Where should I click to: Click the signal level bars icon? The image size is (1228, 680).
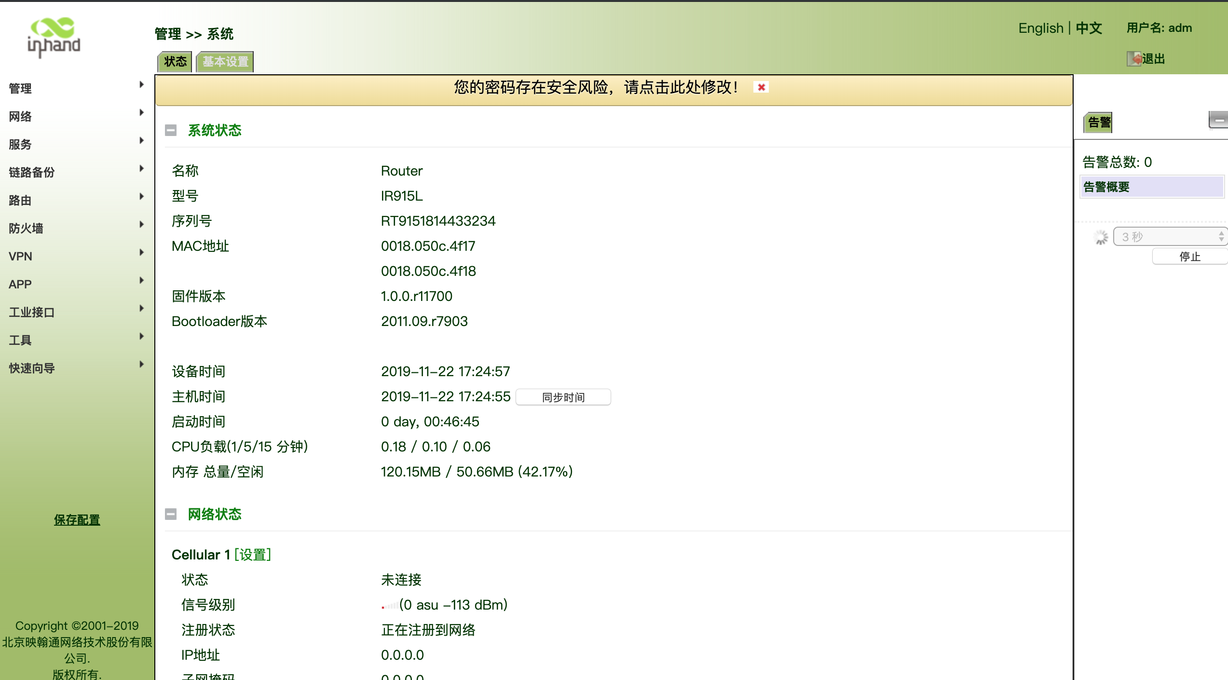(x=389, y=605)
